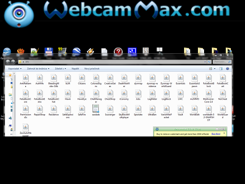Open Zahrnúť do knižnice dropdown
This screenshot has width=245, height=184.
tap(38, 69)
